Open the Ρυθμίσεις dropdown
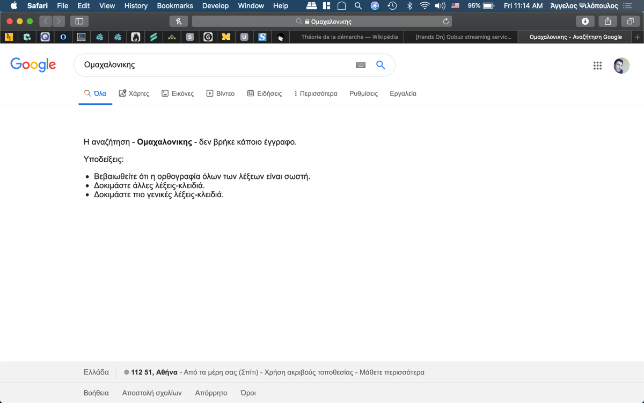The image size is (644, 403). 363,93
